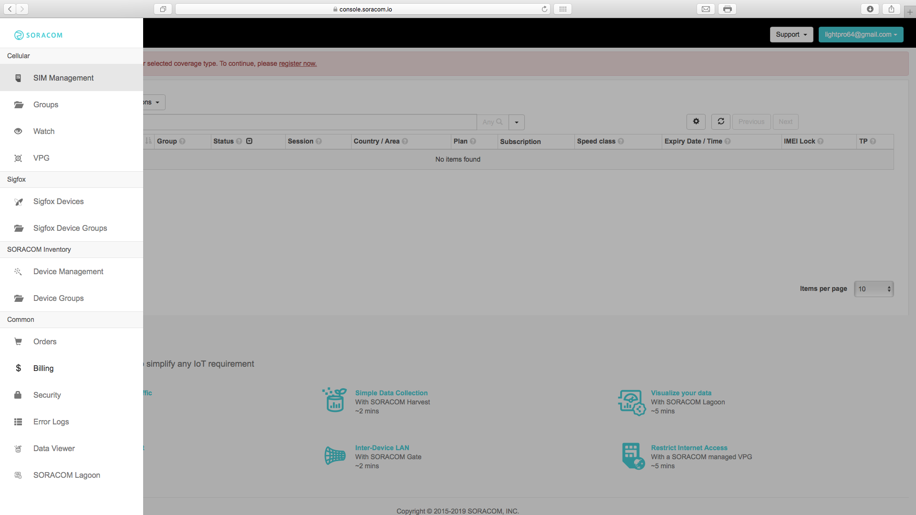Open Device Management from the sidebar
Image resolution: width=916 pixels, height=515 pixels.
(x=68, y=271)
